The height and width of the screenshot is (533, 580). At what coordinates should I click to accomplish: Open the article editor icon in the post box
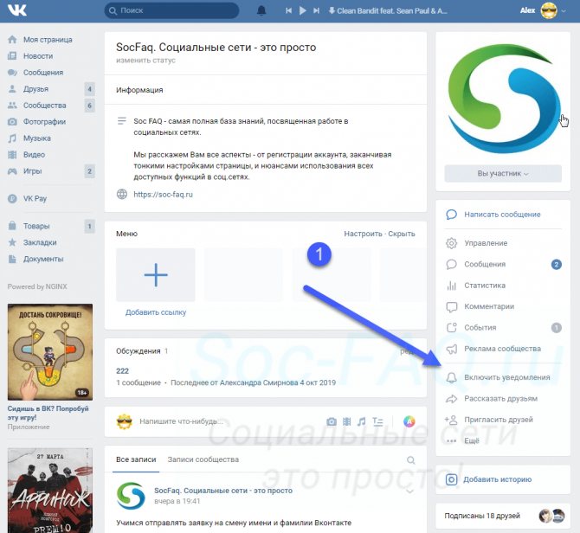(377, 421)
